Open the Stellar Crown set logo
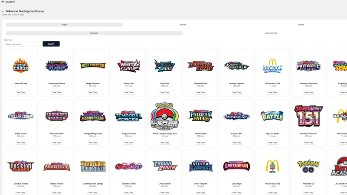Screen dimensions: 347x195 (21, 116)
